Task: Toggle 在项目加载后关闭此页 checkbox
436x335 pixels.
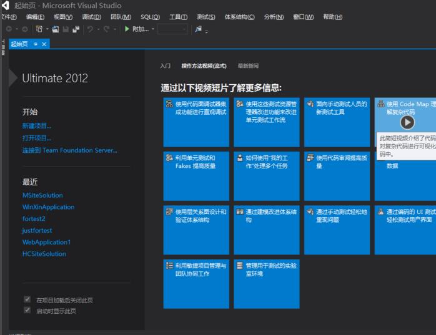Action: tap(27, 300)
